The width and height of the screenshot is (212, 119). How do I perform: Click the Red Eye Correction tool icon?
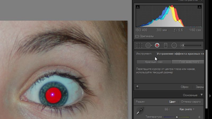[157, 45]
